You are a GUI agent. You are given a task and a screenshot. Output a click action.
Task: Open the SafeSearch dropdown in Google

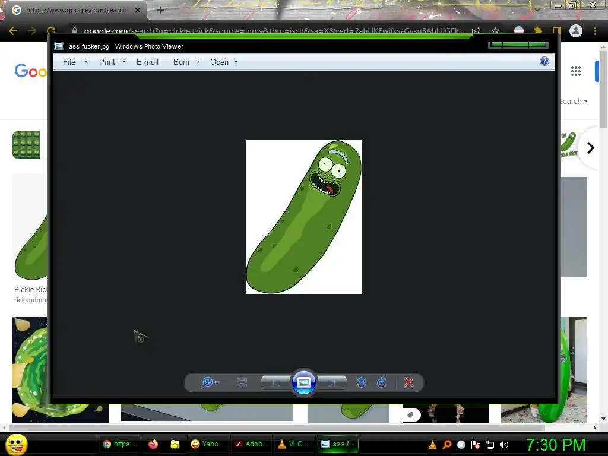pyautogui.click(x=574, y=101)
